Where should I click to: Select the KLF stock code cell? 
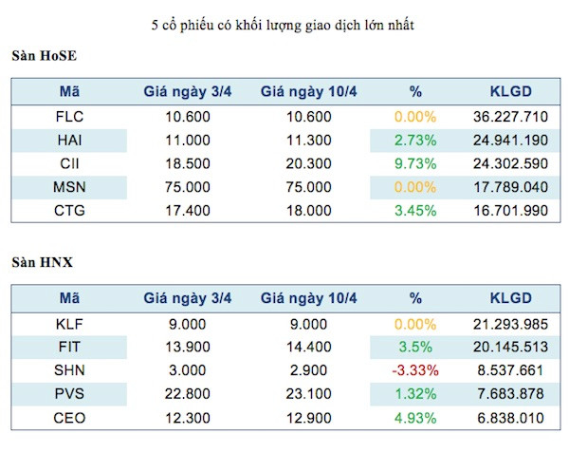click(x=69, y=322)
